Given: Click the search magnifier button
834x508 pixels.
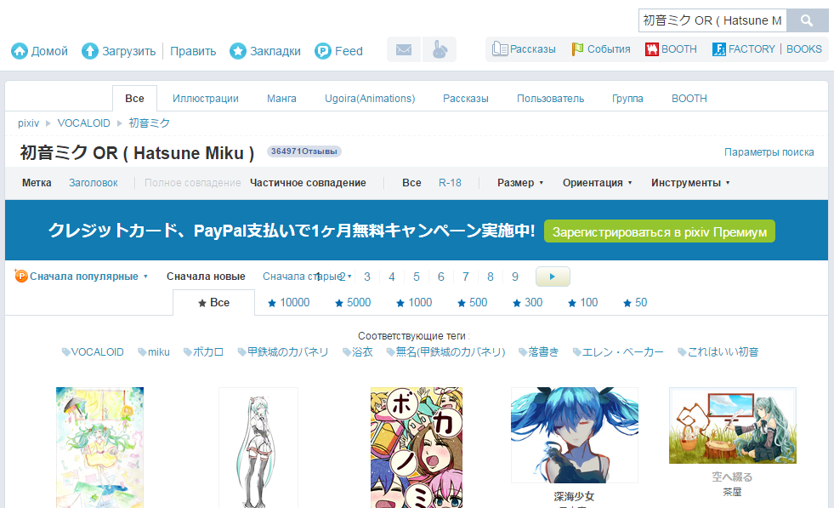Looking at the screenshot, I should pos(807,20).
